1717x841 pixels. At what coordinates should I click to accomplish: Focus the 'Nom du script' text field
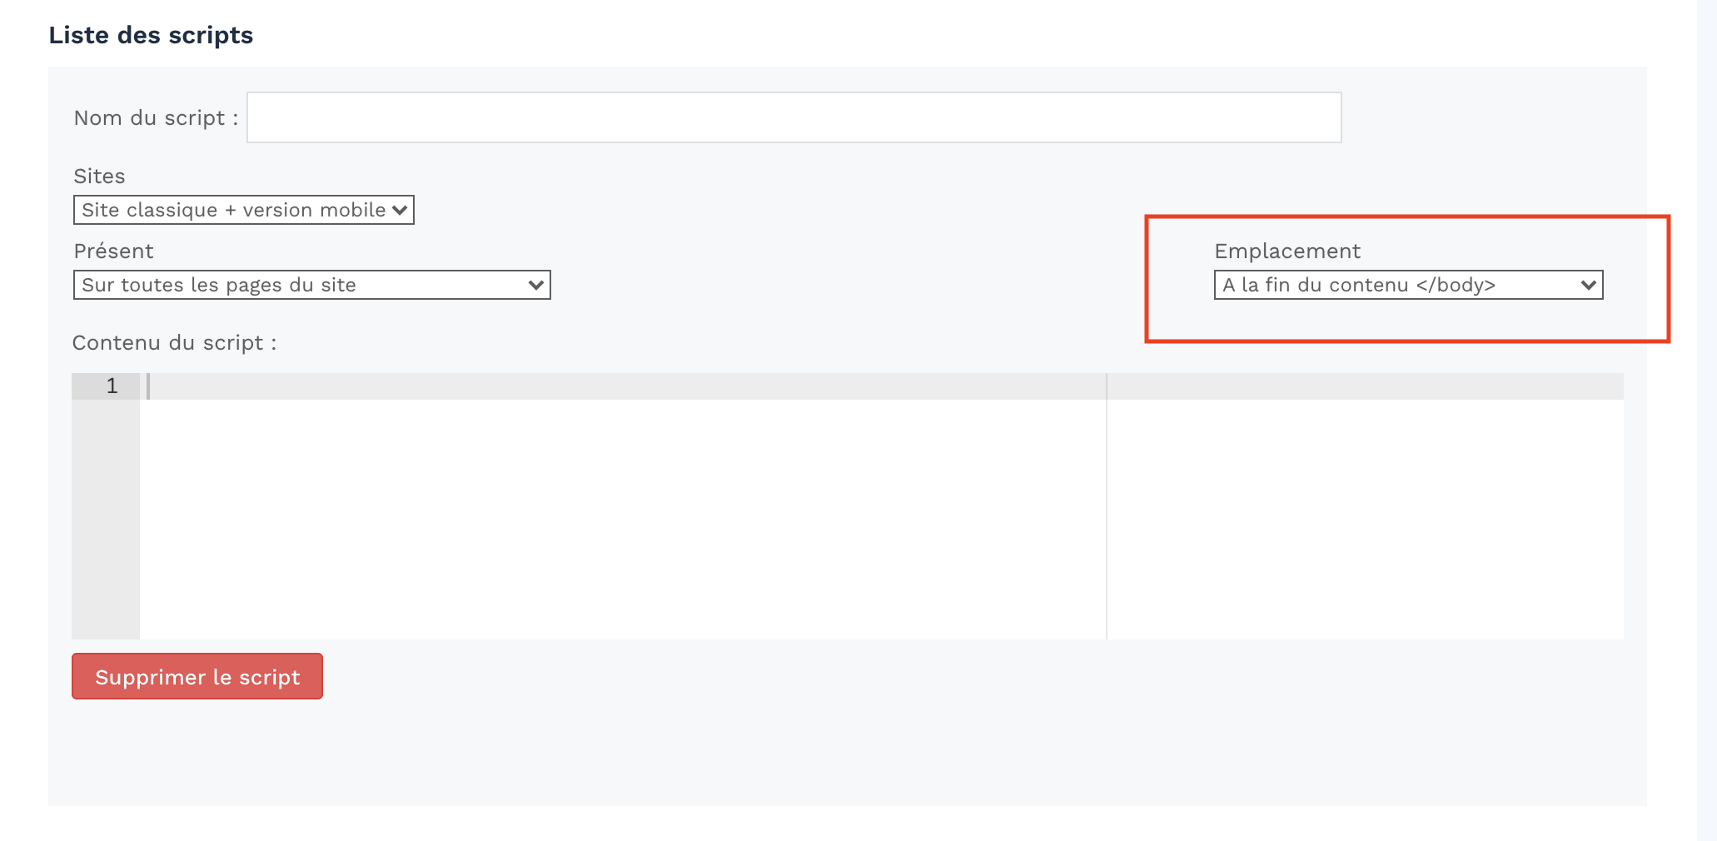pyautogui.click(x=794, y=117)
